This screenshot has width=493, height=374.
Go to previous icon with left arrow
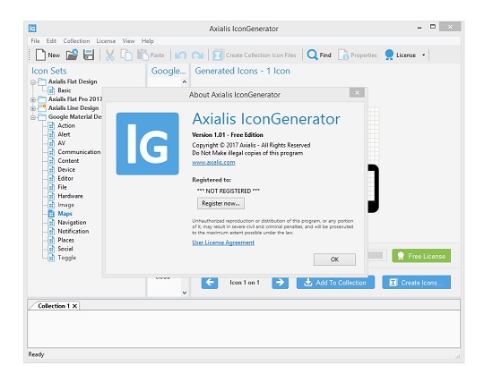coord(210,283)
